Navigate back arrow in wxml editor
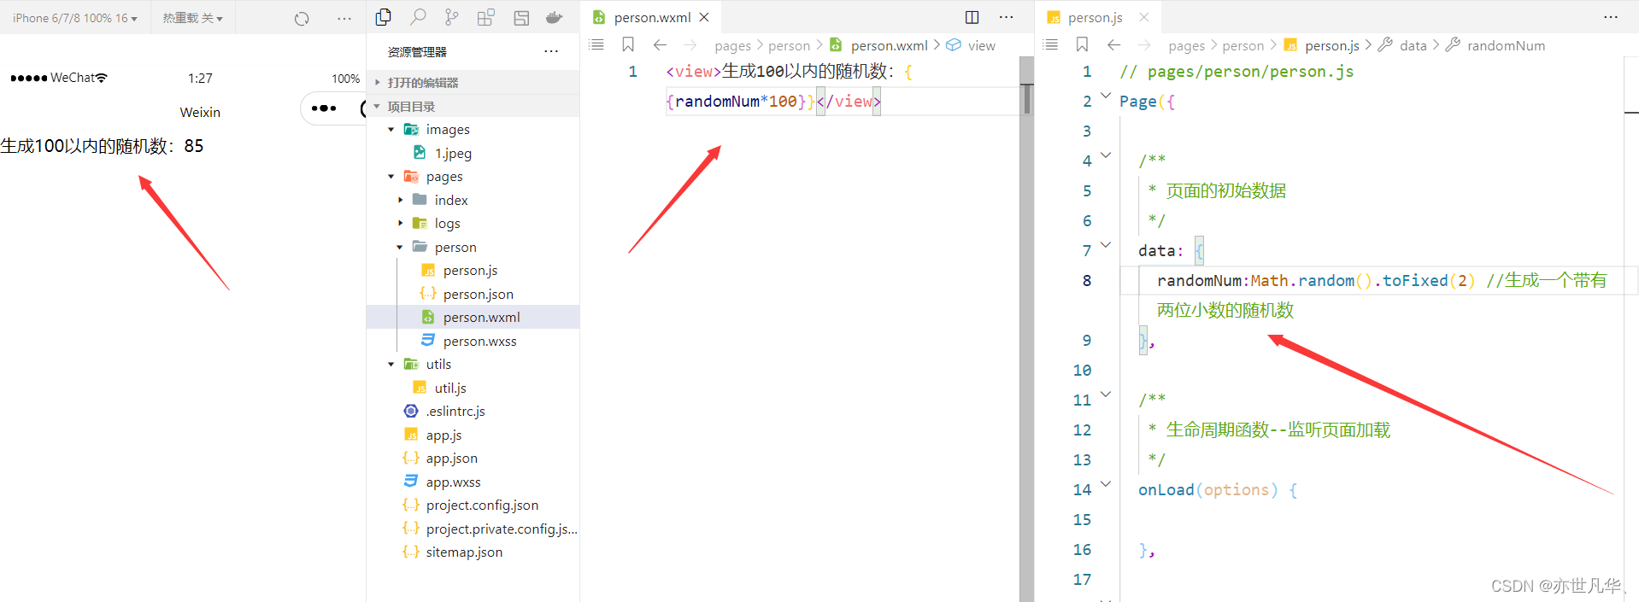 660,44
